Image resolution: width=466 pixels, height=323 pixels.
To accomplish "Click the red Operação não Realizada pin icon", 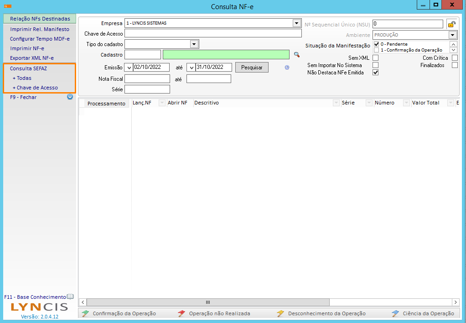I will click(x=181, y=313).
